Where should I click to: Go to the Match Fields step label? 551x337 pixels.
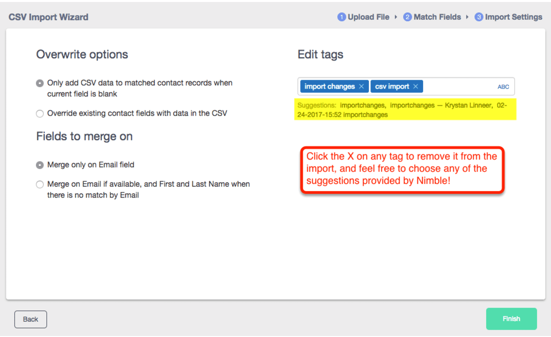pyautogui.click(x=437, y=17)
